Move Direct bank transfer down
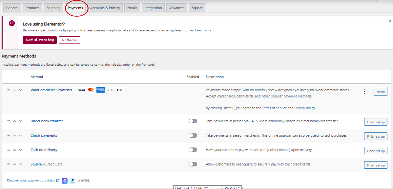This screenshot has height=189, width=393. click(21, 121)
